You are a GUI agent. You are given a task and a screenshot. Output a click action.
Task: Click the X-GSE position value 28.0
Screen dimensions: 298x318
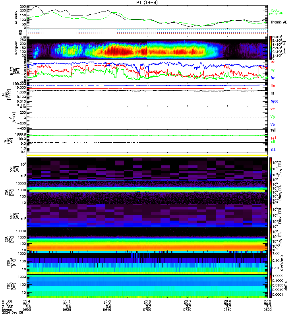[227, 301]
